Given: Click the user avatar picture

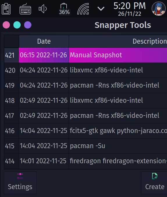Looking at the screenshot, I should tap(159, 9).
